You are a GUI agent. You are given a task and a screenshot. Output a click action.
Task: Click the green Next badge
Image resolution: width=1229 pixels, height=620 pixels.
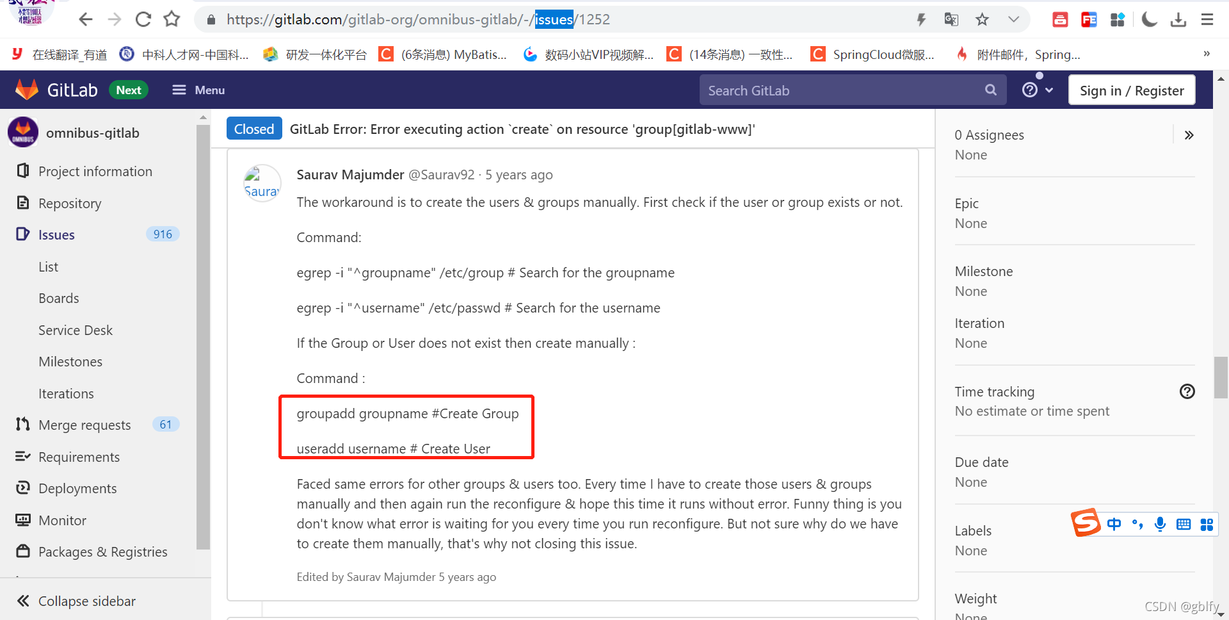coord(129,90)
